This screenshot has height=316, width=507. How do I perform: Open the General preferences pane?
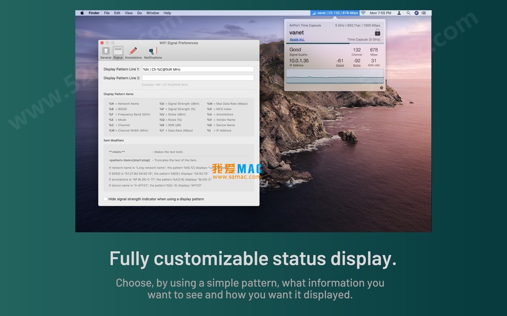pos(106,53)
